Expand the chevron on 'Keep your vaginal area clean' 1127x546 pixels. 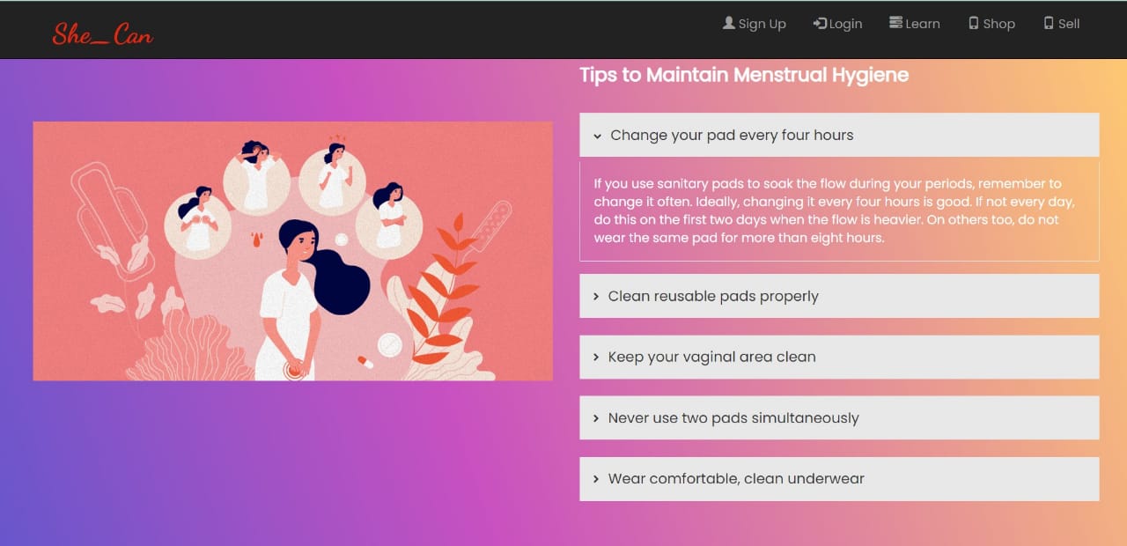pos(596,358)
